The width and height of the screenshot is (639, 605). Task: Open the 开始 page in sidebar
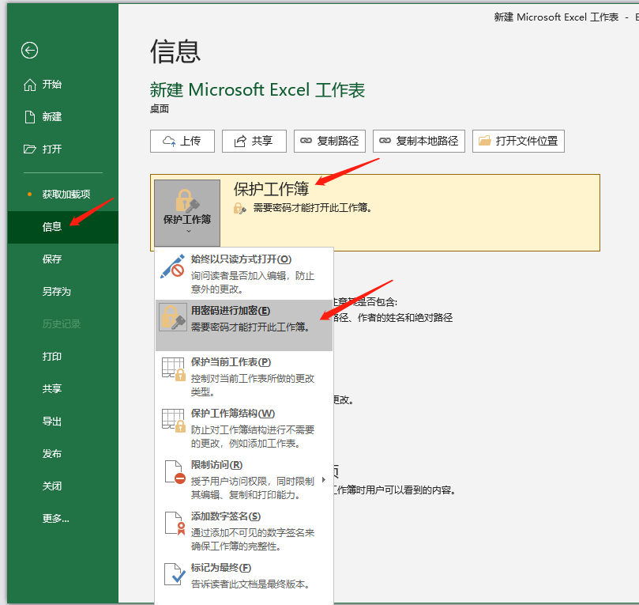(62, 85)
